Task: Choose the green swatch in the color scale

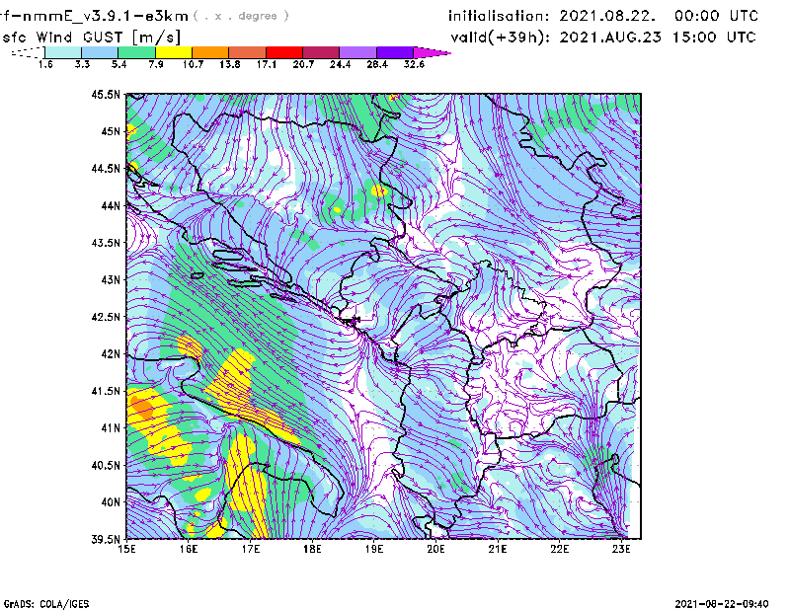Action: click(x=136, y=51)
